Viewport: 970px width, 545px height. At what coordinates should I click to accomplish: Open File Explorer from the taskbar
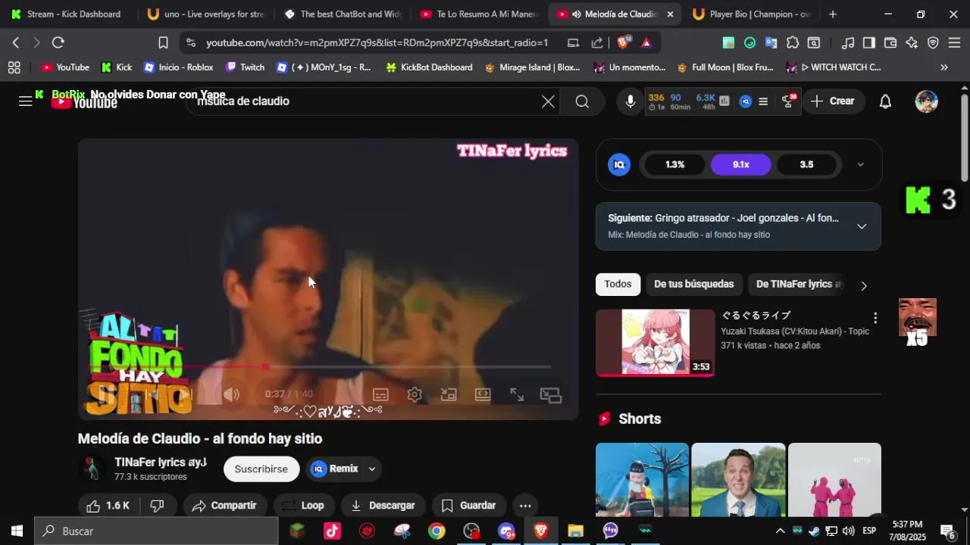pyautogui.click(x=576, y=531)
